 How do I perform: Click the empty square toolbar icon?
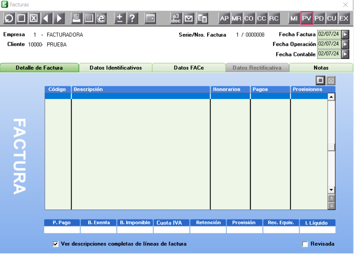pos(21,18)
